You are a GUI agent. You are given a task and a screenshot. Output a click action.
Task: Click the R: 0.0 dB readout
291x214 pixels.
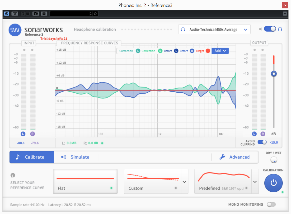pyautogui.click(x=91, y=143)
